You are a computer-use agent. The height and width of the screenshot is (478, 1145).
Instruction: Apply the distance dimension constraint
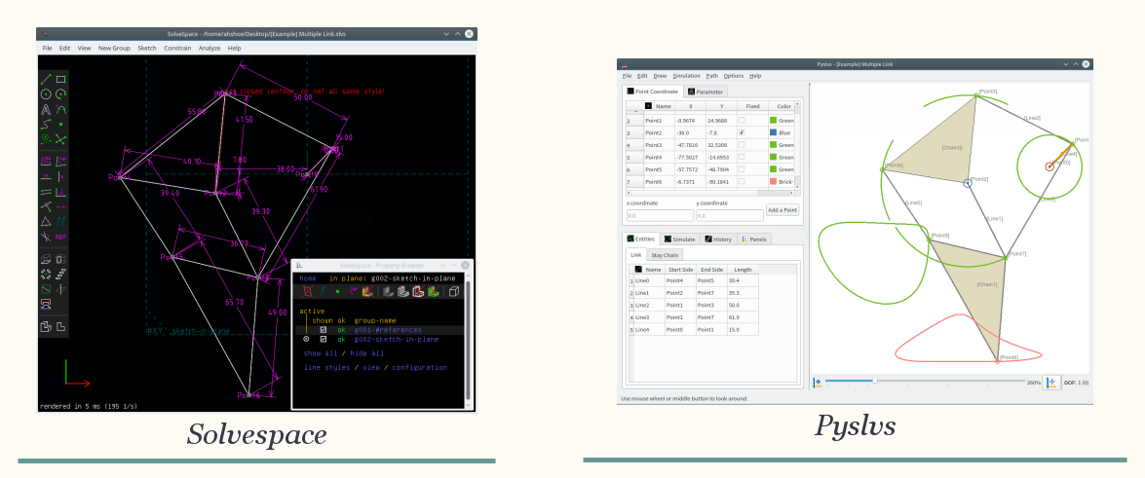46,160
